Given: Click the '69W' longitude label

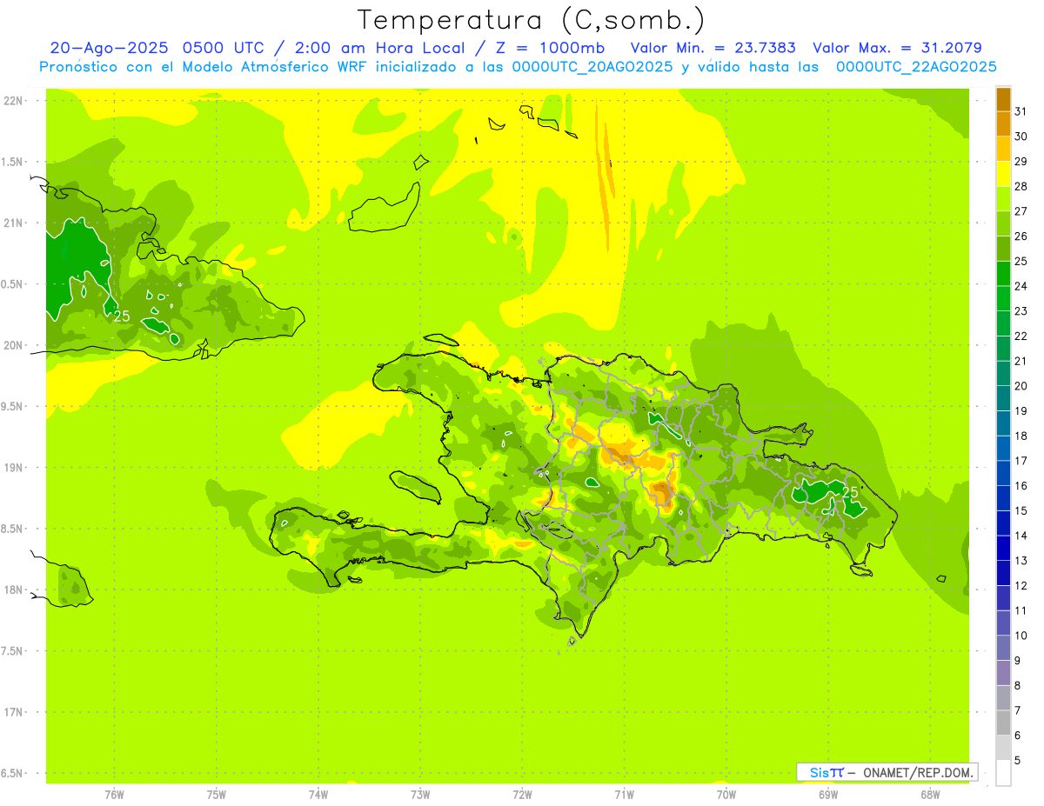Looking at the screenshot, I should click(x=828, y=794).
